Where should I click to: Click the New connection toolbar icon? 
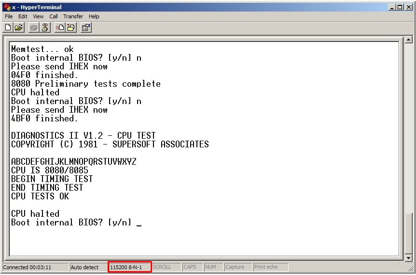(x=8, y=27)
